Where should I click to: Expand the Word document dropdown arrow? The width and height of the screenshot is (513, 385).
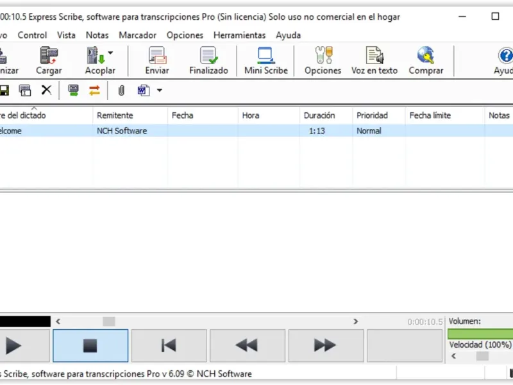click(159, 90)
